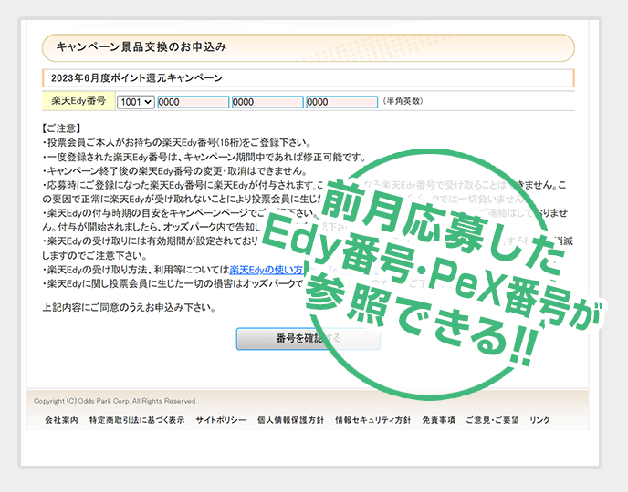Click the Copyright Odds Park Corp. text
Screen dimensions: 628x492
115,401
